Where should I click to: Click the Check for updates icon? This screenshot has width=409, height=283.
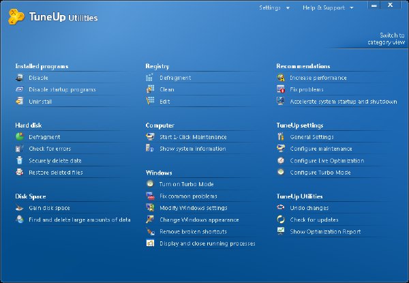pyautogui.click(x=281, y=220)
